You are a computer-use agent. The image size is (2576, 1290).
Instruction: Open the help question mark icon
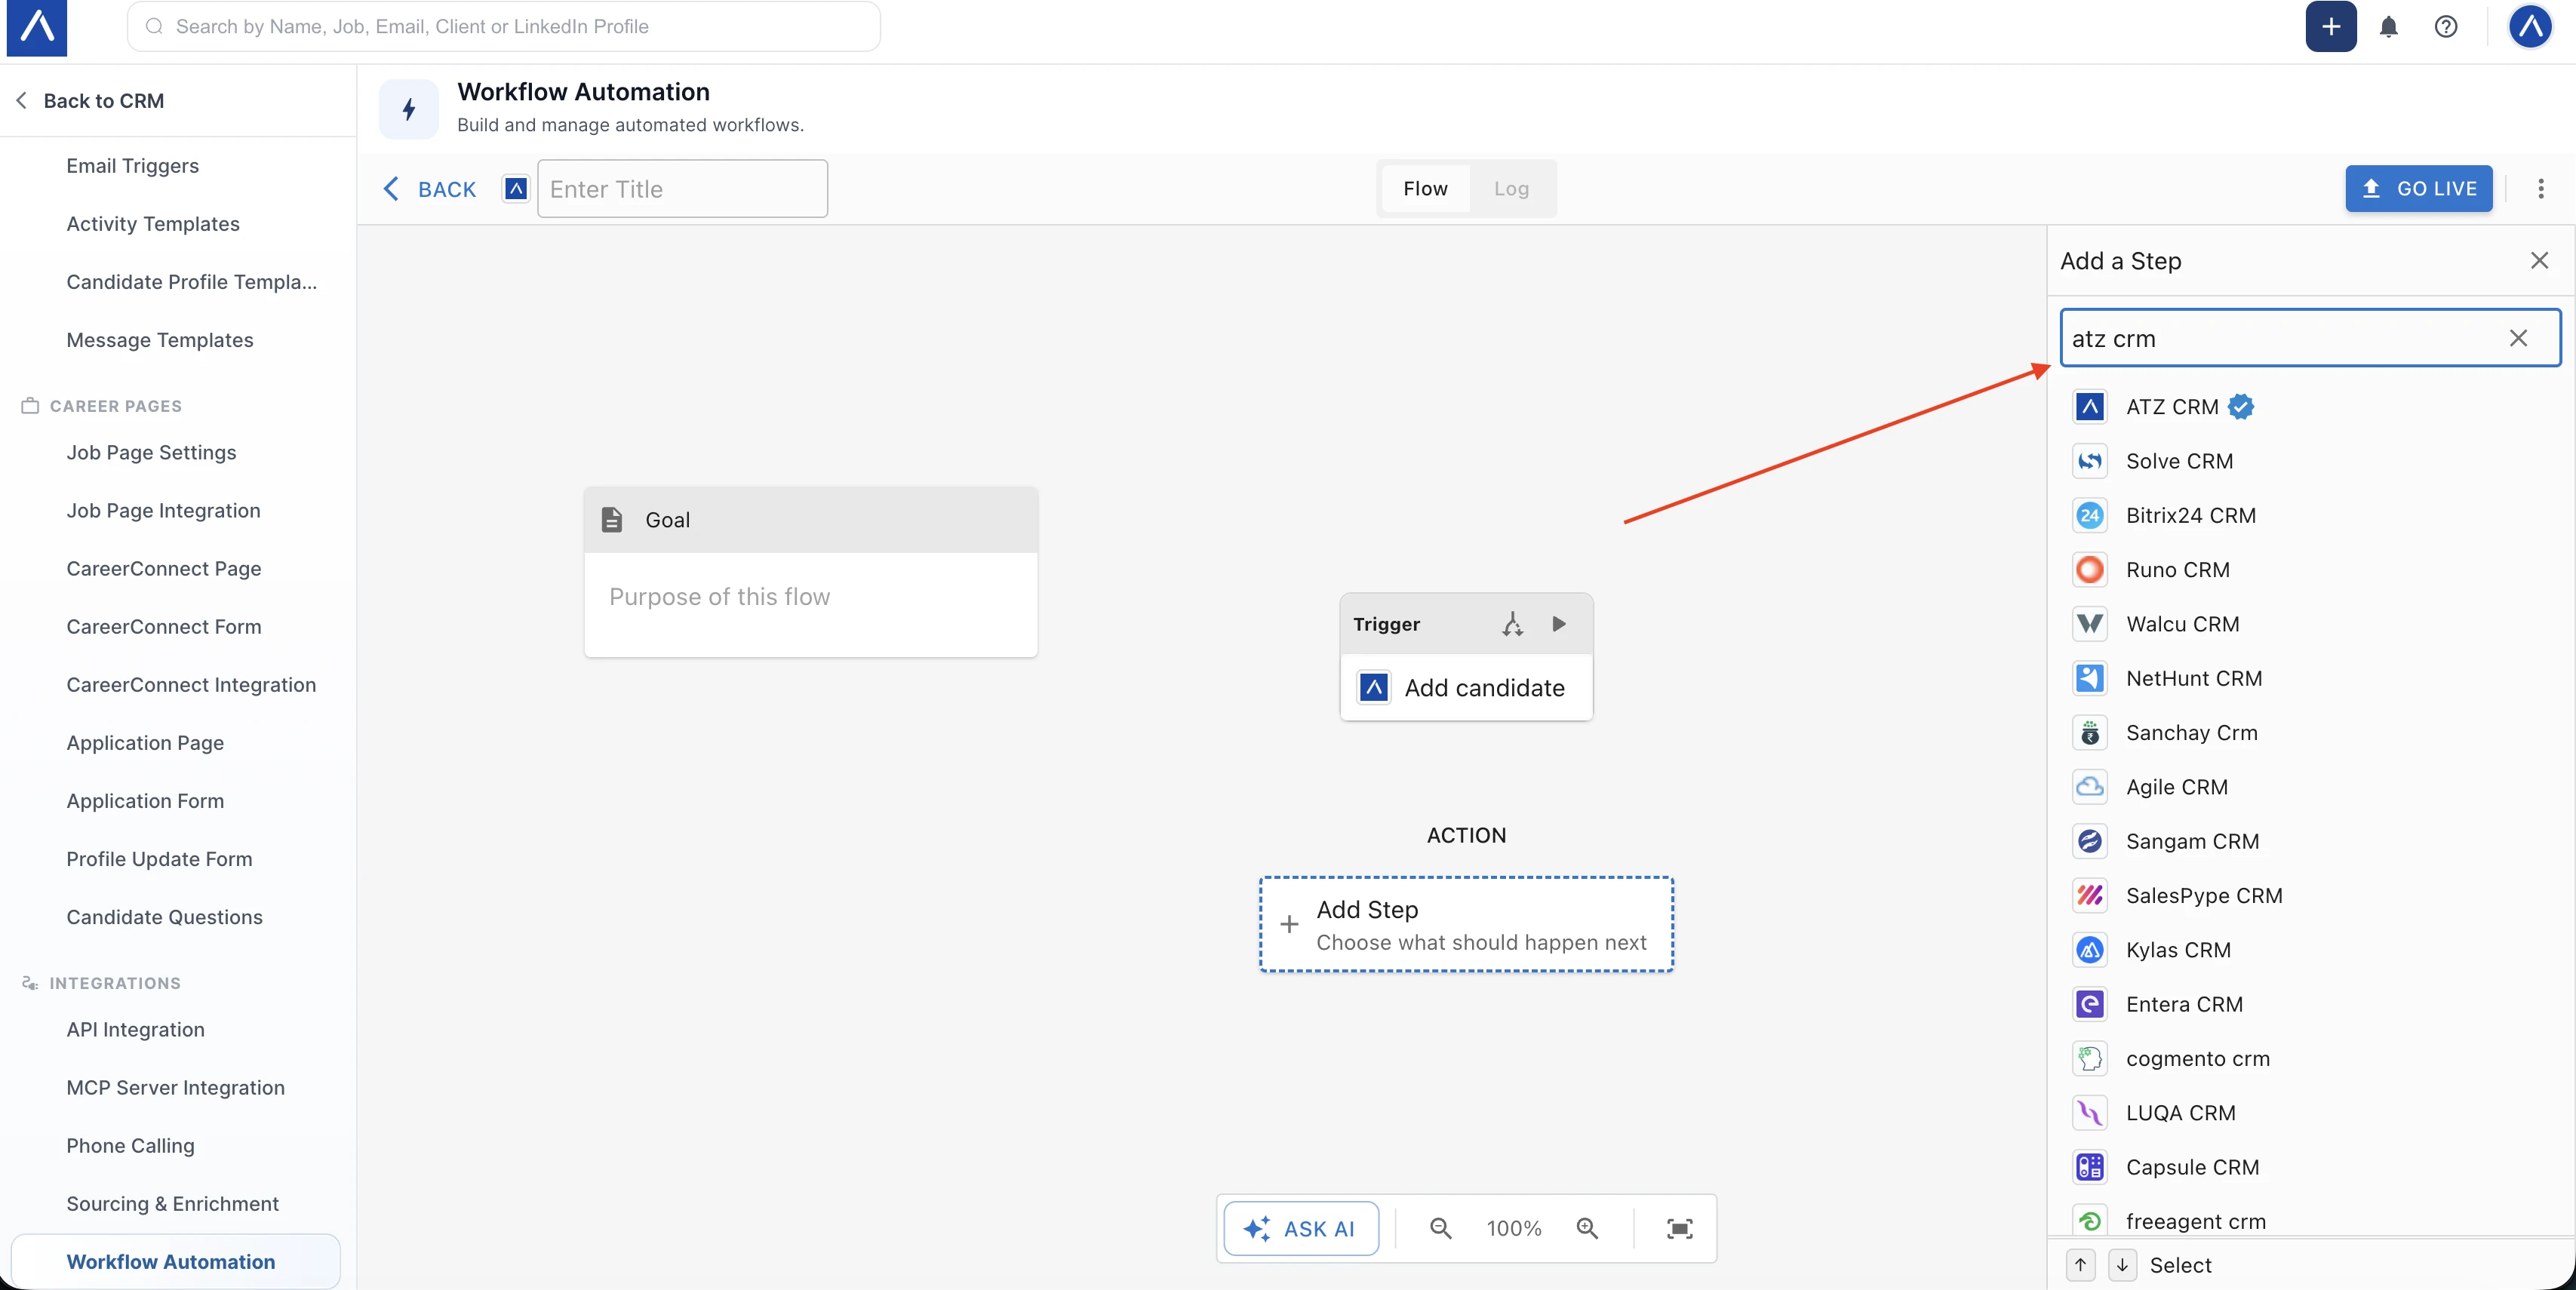tap(2445, 27)
